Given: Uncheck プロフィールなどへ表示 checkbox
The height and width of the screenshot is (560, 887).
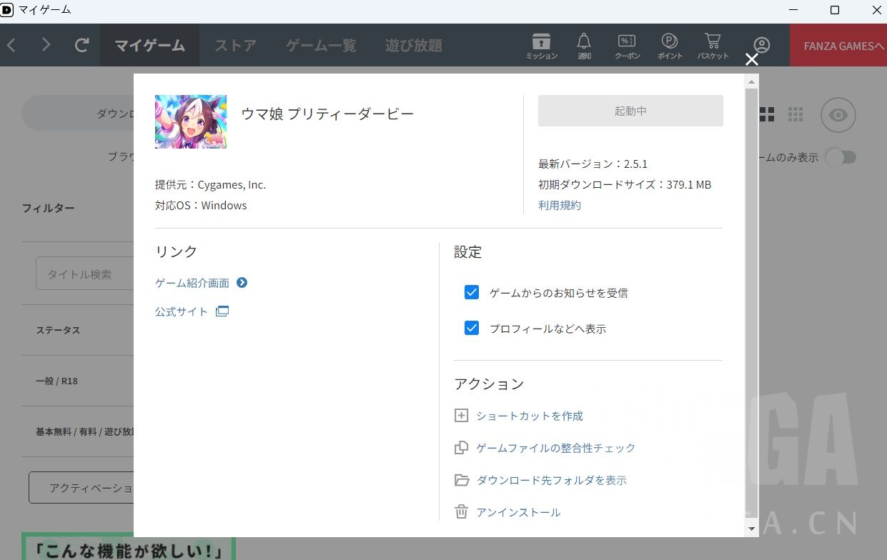Looking at the screenshot, I should point(472,328).
